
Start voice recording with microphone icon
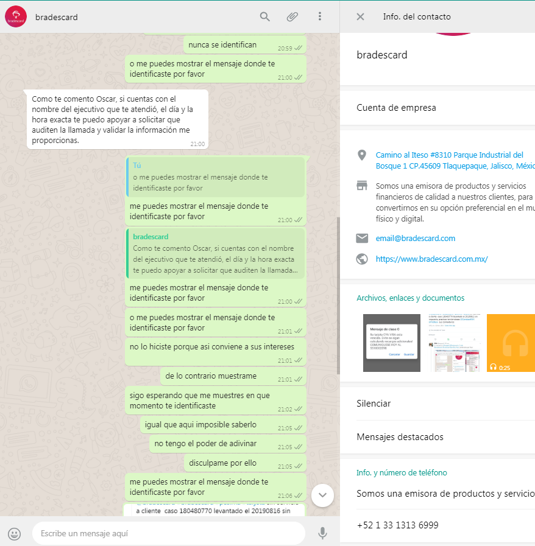pyautogui.click(x=323, y=533)
